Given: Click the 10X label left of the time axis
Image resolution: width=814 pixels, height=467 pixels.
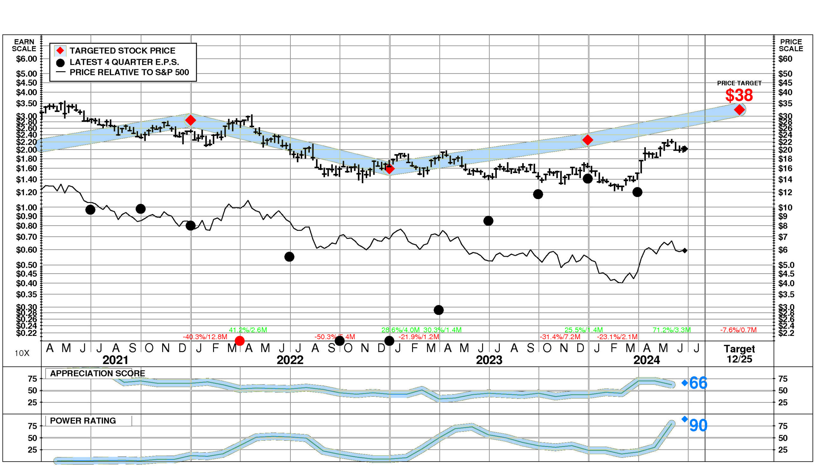Looking at the screenshot, I should click(x=22, y=353).
